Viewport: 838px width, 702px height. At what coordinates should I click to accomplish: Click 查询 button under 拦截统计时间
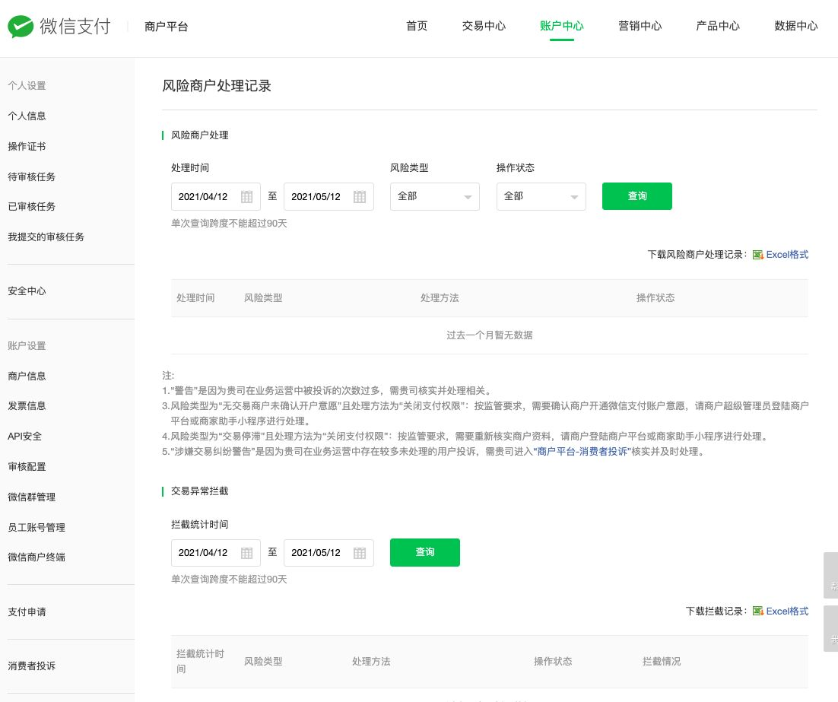click(x=424, y=552)
